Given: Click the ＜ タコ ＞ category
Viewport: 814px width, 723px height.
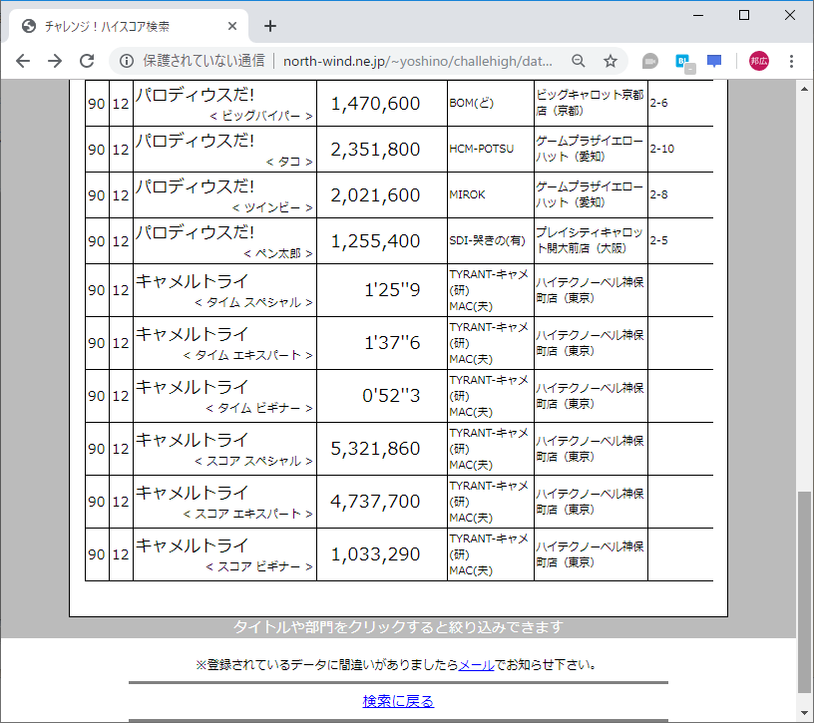Looking at the screenshot, I should pos(289,162).
